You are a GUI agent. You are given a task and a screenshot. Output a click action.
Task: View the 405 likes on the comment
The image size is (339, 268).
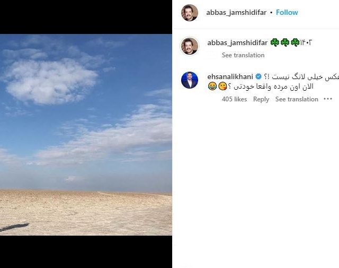[234, 99]
